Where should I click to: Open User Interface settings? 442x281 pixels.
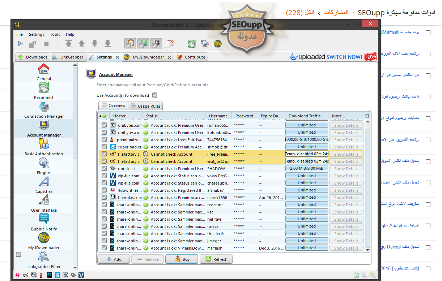44,204
